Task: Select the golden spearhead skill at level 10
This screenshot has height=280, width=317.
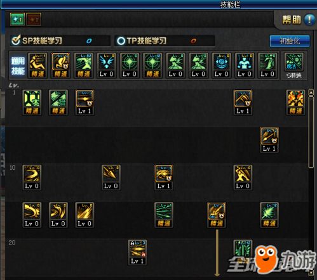Action: (111, 177)
